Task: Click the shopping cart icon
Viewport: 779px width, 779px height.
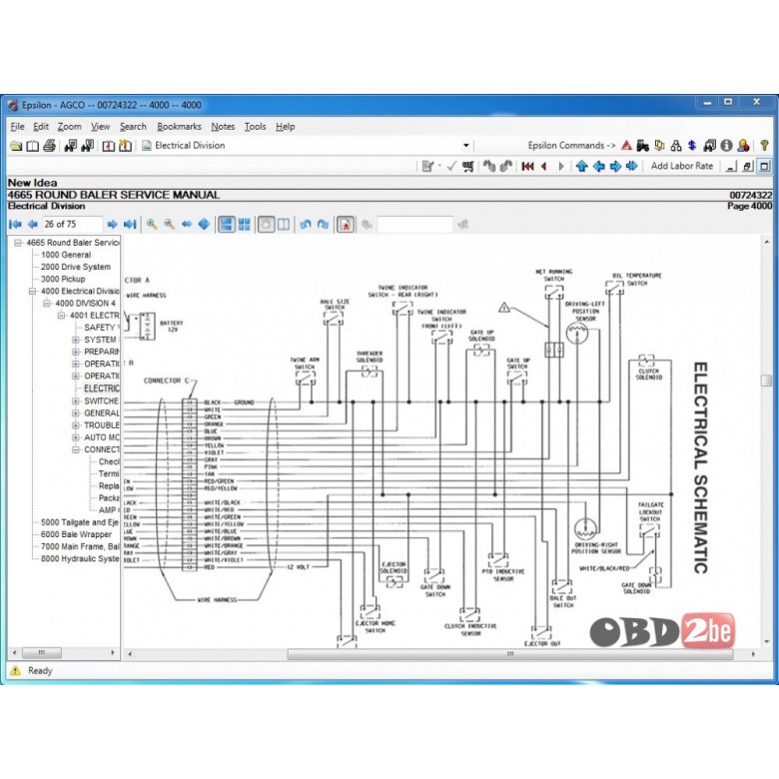Action: (x=468, y=167)
